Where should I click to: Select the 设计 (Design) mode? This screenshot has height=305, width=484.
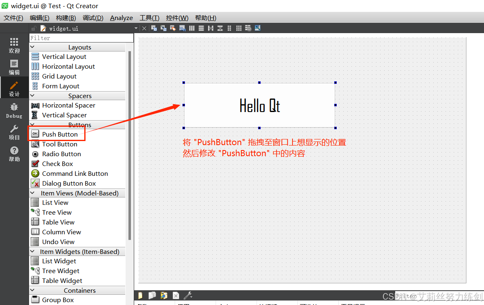pyautogui.click(x=14, y=89)
